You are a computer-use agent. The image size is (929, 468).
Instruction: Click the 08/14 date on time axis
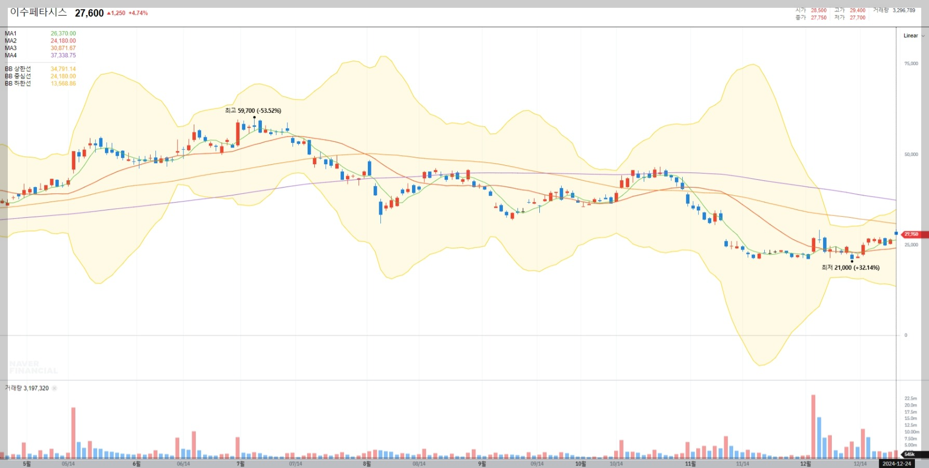click(419, 464)
